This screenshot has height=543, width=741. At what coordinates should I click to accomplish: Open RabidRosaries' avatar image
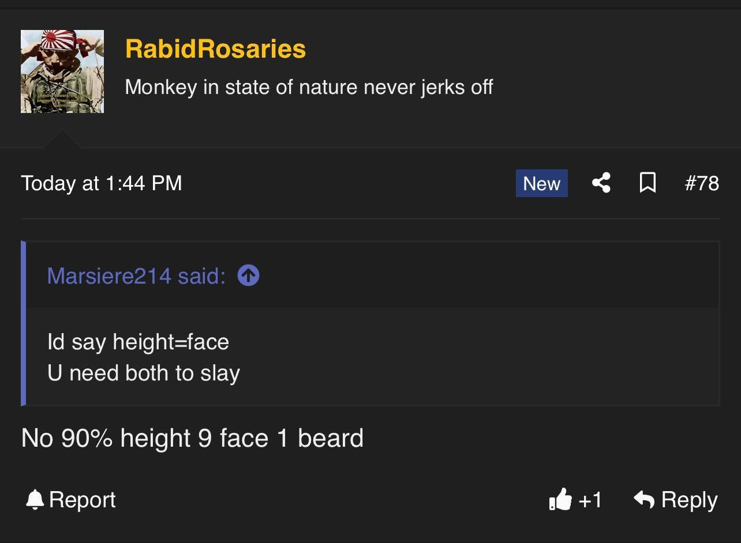62,71
